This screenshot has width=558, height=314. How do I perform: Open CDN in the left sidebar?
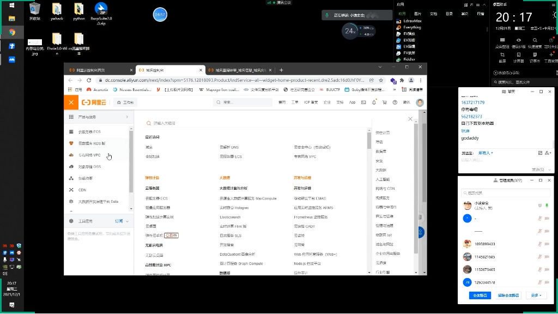click(x=82, y=190)
